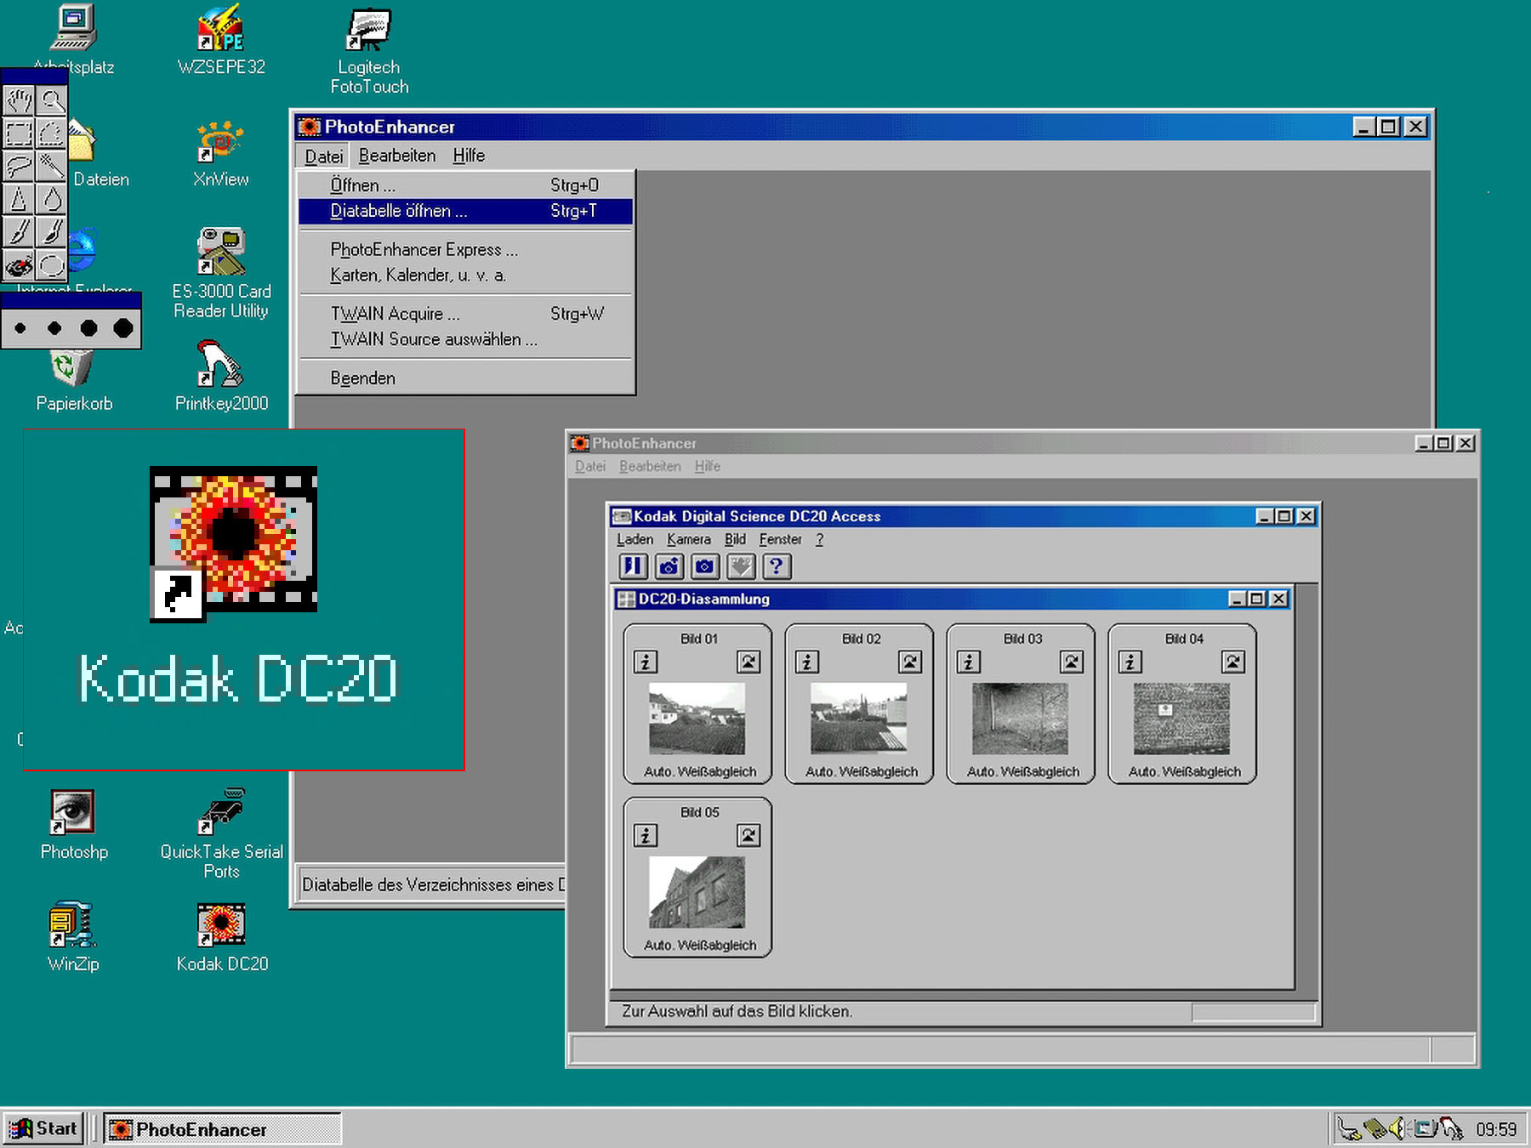The height and width of the screenshot is (1148, 1531).
Task: Open the QuickTake Serial Ports desktop icon
Action: (221, 833)
